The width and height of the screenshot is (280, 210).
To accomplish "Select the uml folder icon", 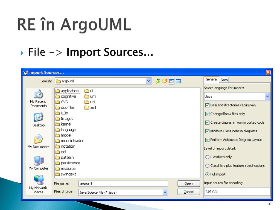I will tap(87, 97).
